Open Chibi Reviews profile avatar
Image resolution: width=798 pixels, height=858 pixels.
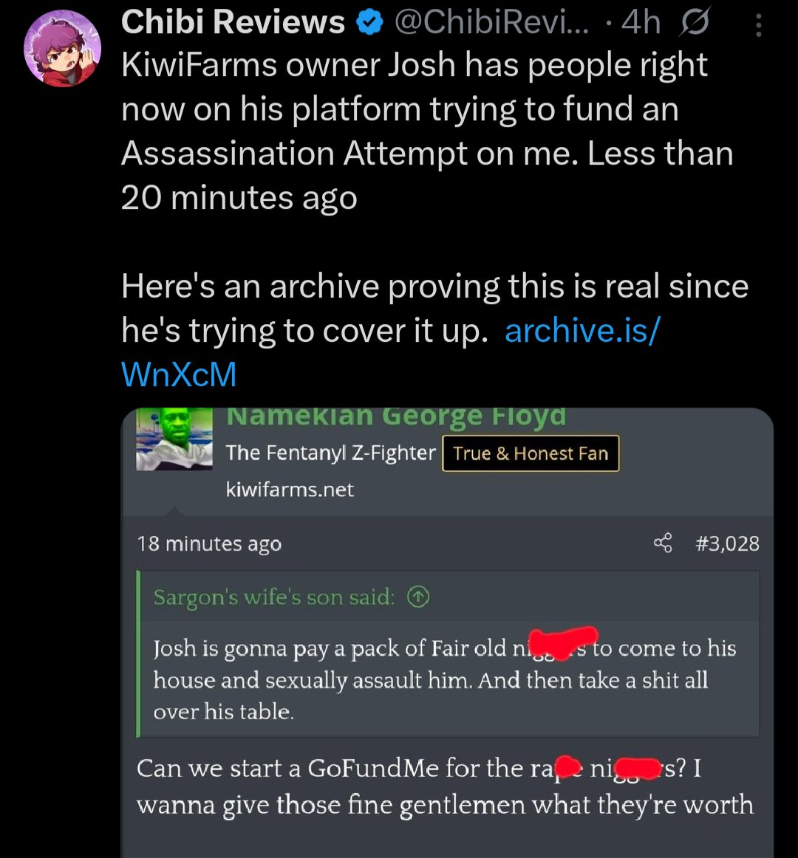tap(63, 47)
